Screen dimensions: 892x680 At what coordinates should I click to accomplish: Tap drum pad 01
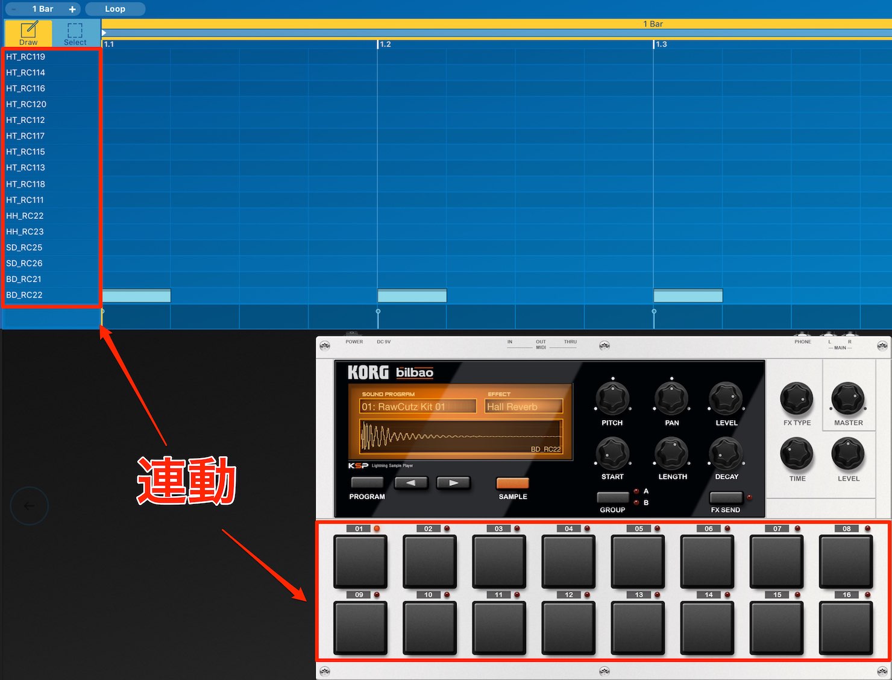pos(360,561)
